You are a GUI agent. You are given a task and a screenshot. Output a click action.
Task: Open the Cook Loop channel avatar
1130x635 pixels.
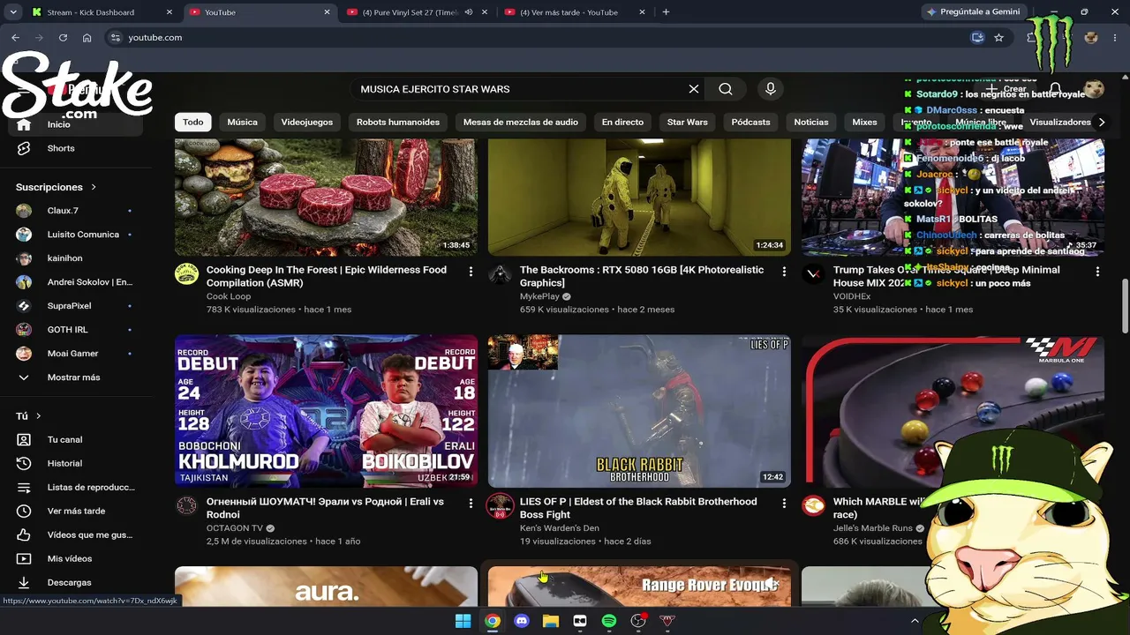(186, 273)
